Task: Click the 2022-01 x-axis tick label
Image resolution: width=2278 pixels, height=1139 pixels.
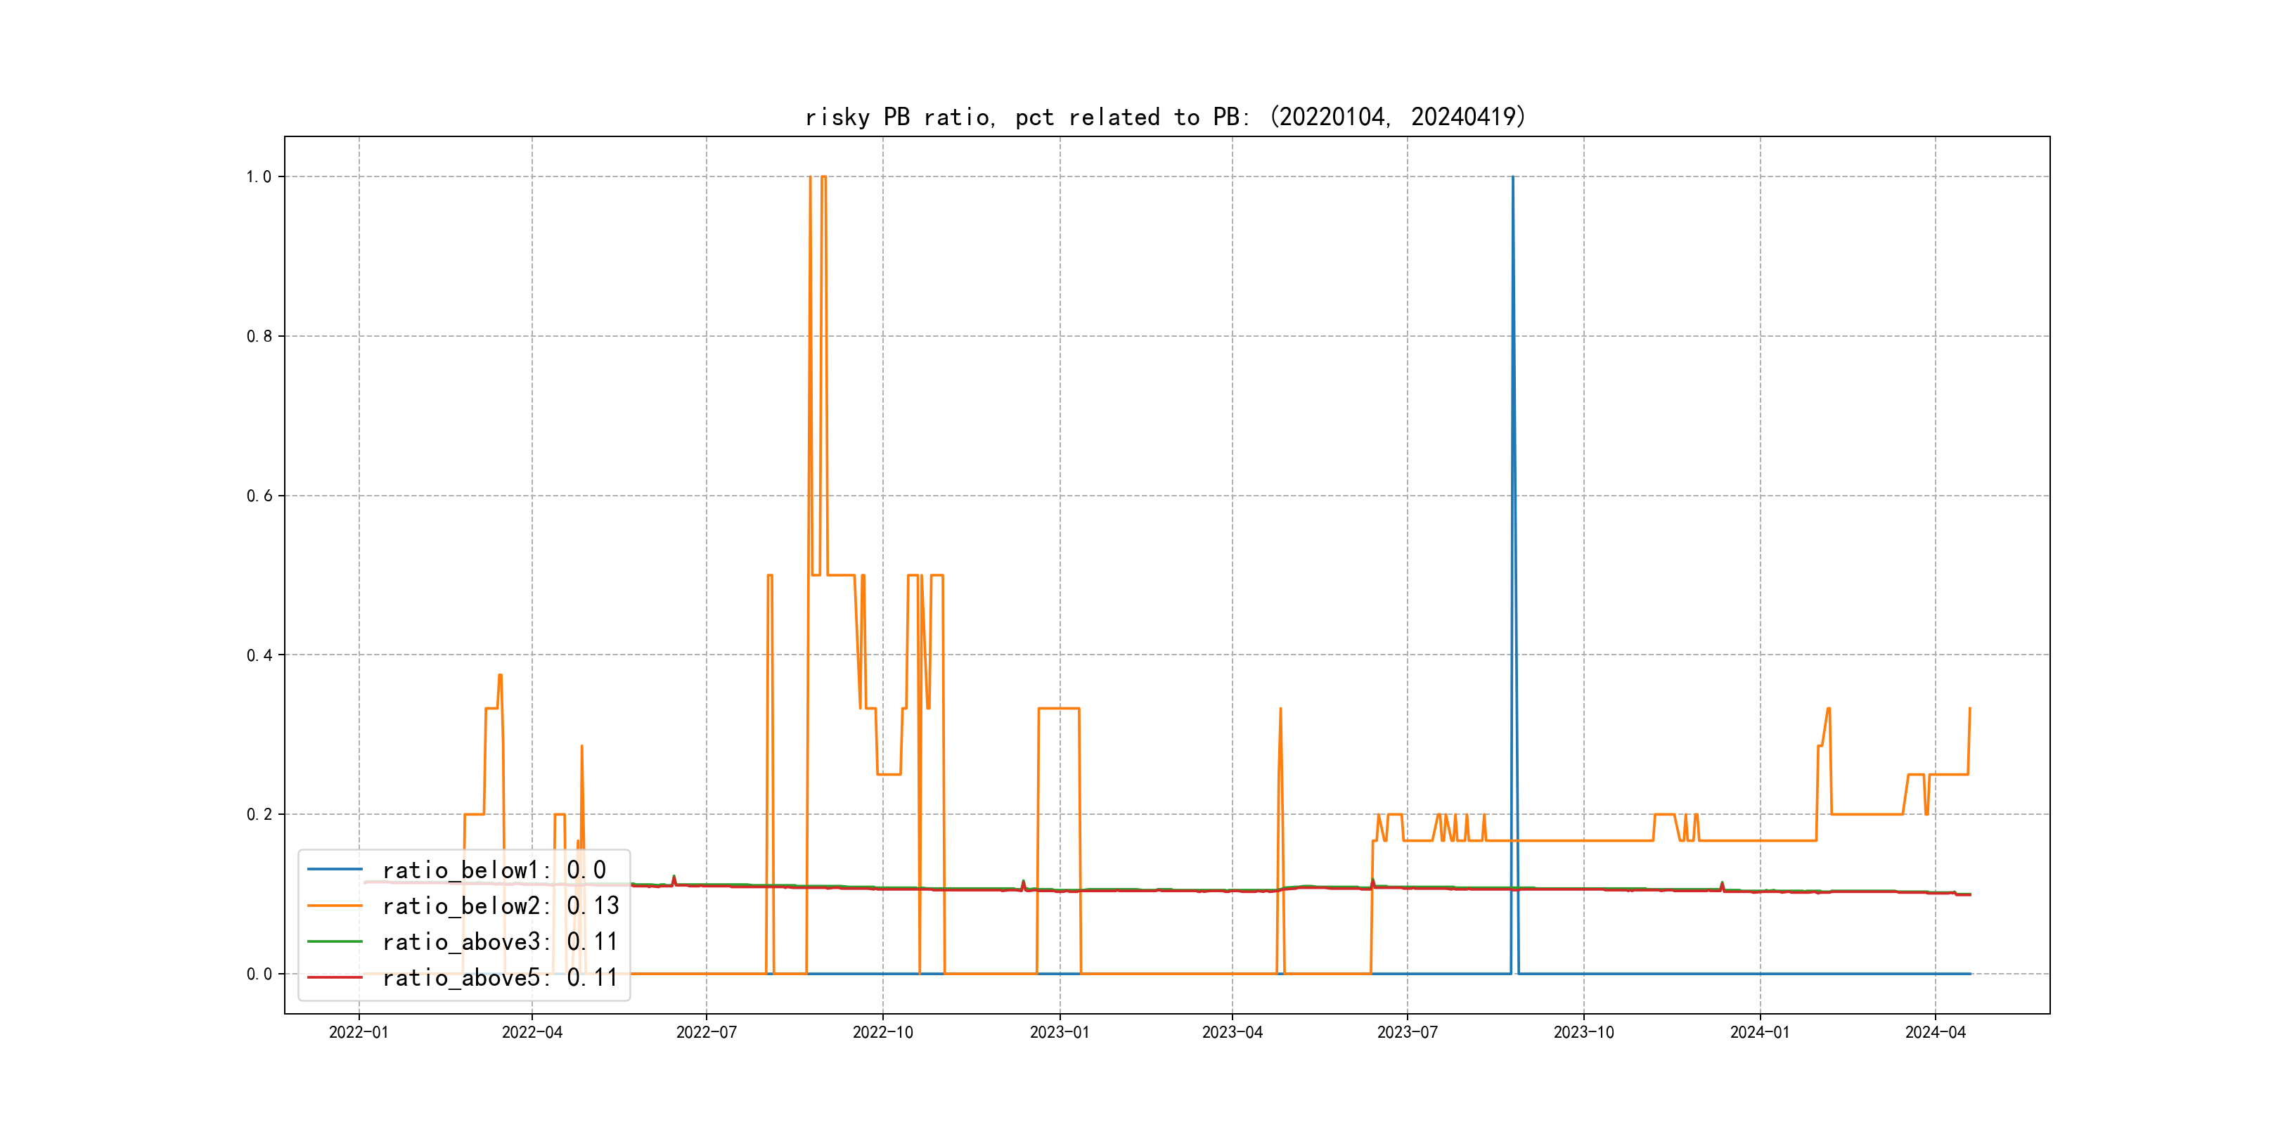Action: 358,1032
